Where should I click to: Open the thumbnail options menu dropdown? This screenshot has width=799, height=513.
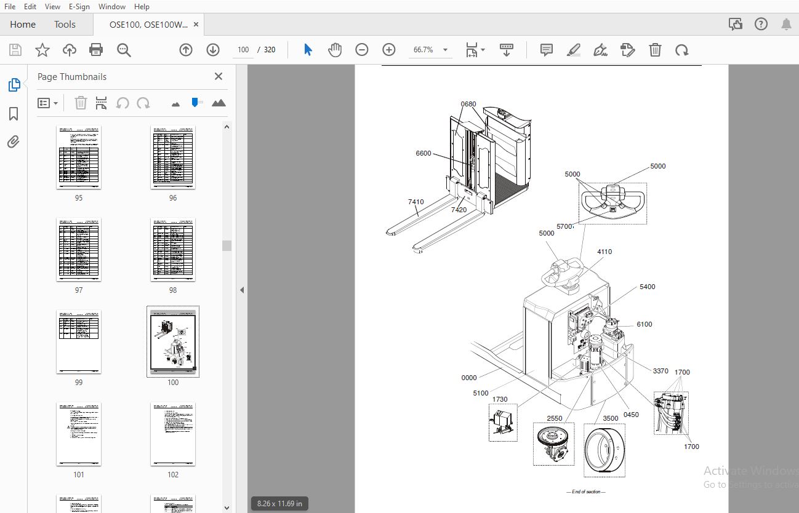click(x=48, y=103)
